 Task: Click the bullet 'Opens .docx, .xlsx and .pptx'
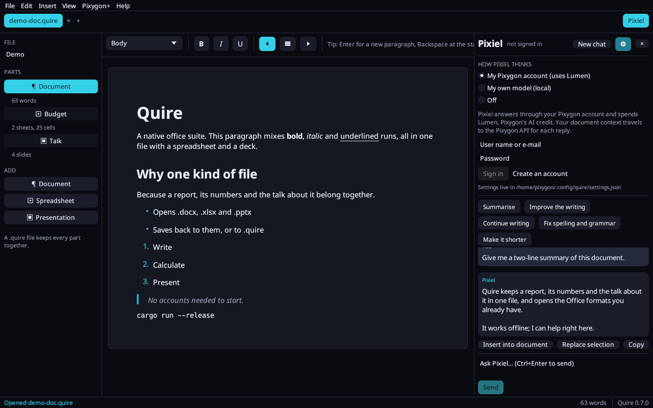(202, 212)
